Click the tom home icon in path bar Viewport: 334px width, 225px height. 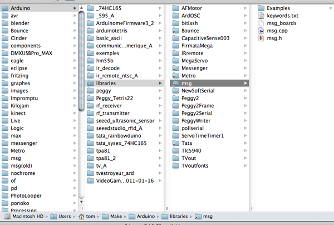81,217
